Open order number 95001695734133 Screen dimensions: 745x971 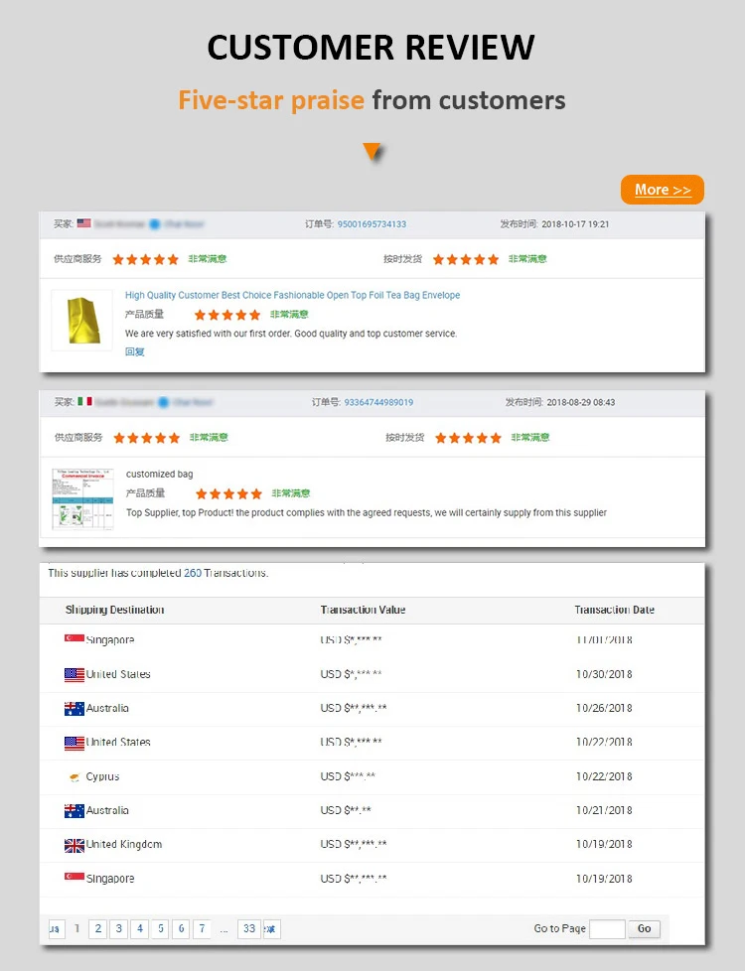tap(372, 224)
